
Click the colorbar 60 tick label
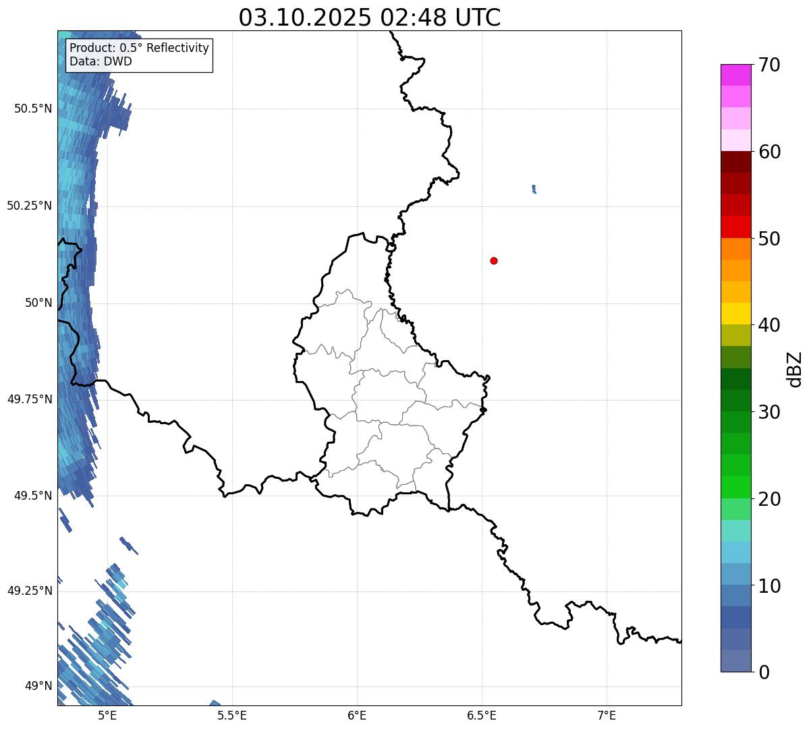click(x=769, y=152)
